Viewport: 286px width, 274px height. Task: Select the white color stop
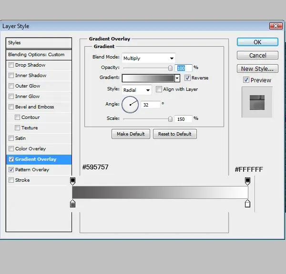point(247,204)
